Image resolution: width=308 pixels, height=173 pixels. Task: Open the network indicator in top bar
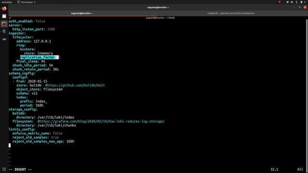point(287,2)
